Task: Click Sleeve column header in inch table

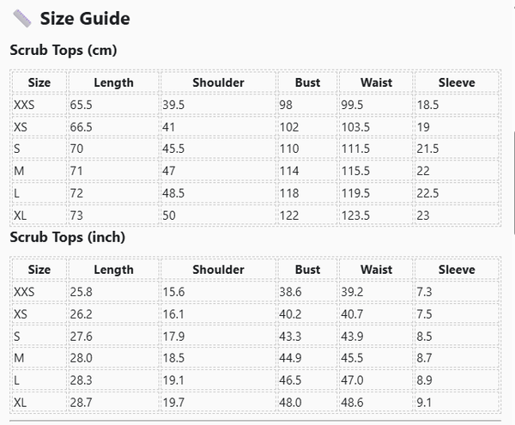Action: pyautogui.click(x=456, y=270)
